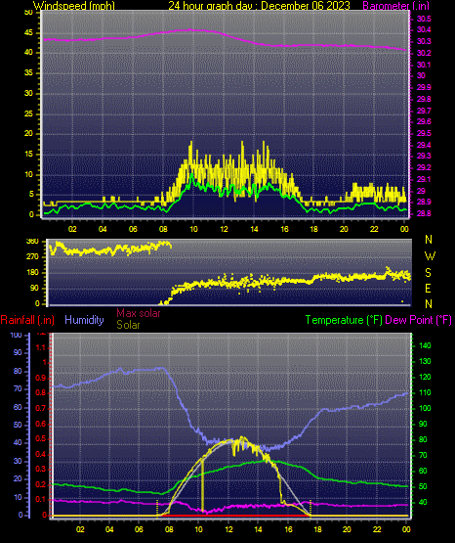Click the 25 mph windspeed axis value
This screenshot has width=455, height=543.
[28, 113]
